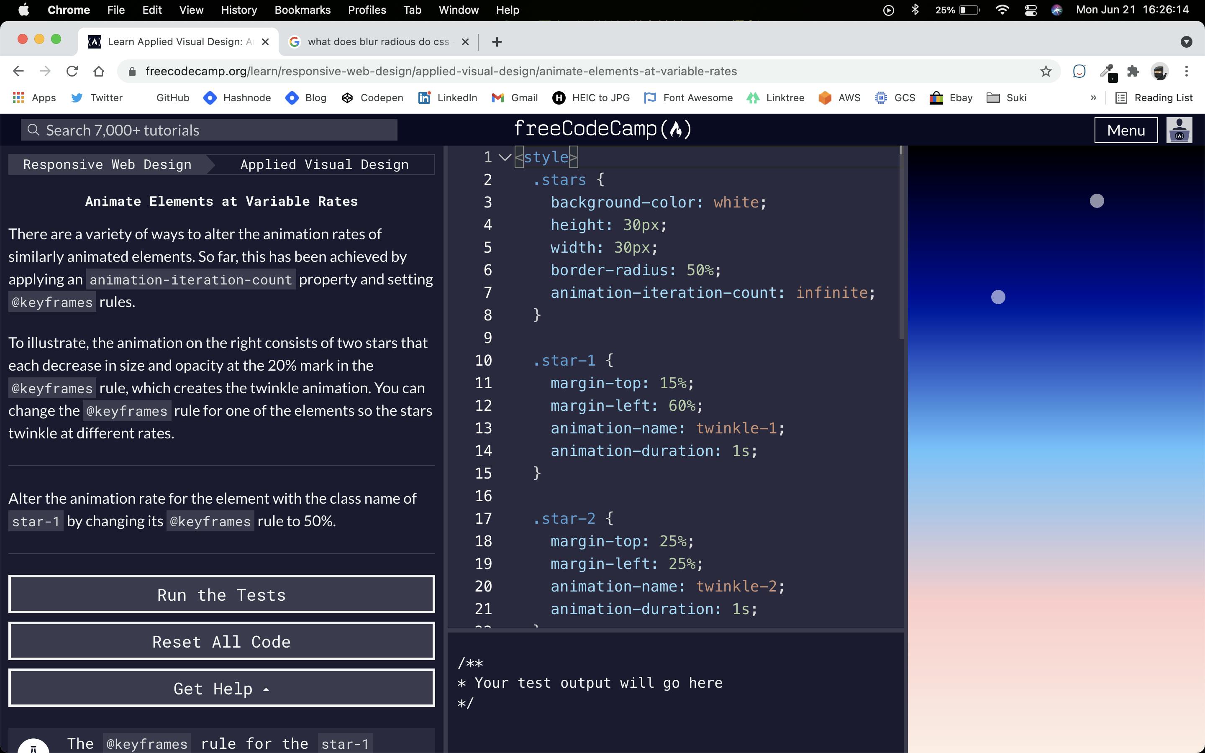
Task: Open the LinkedIn bookmark
Action: (x=448, y=97)
